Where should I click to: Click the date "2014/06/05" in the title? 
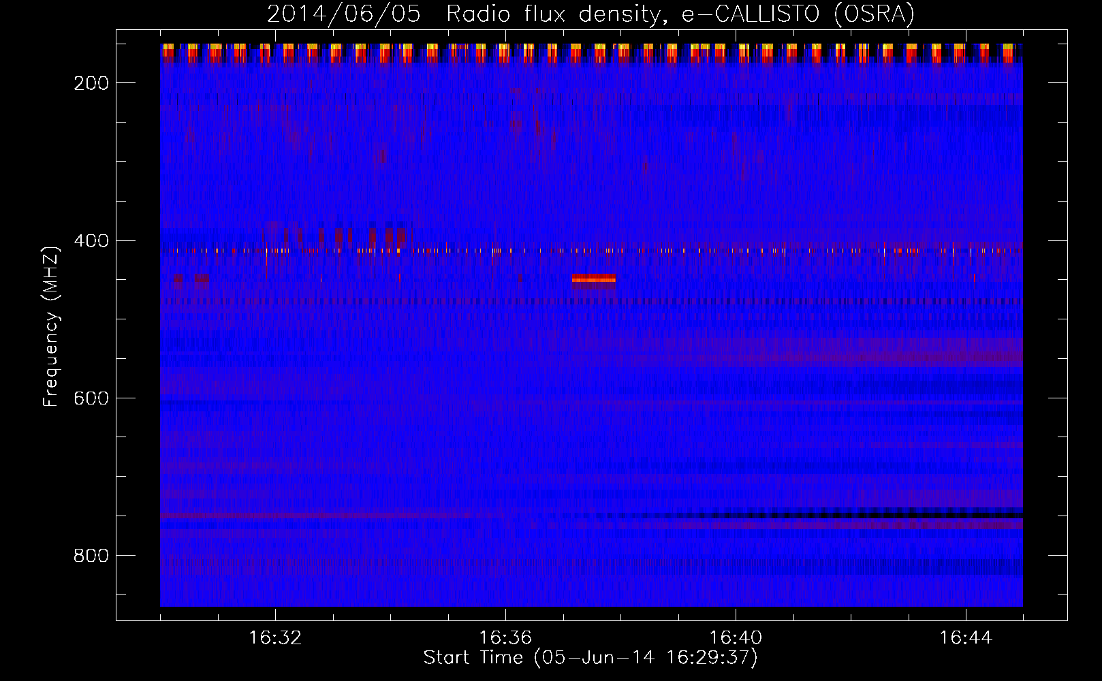[344, 14]
